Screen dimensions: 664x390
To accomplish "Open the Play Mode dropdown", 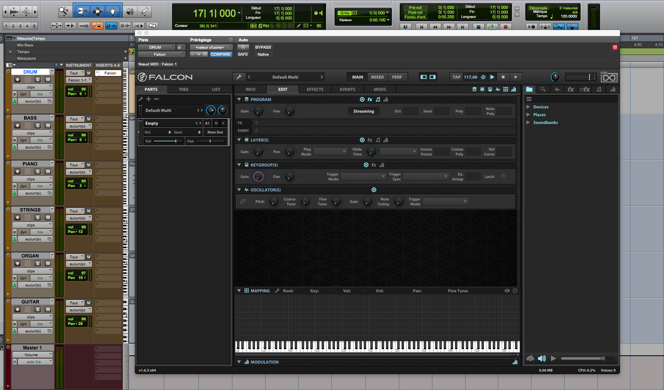I will [331, 152].
